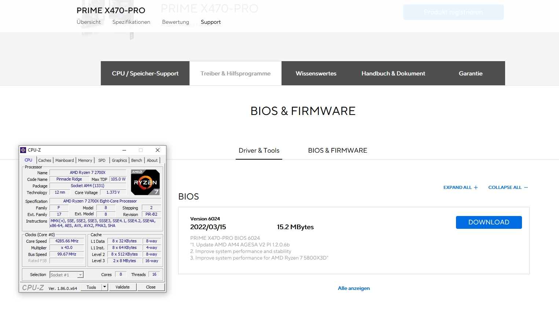Select the Memory tab in CPU-Z
559x324 pixels.
[85, 160]
